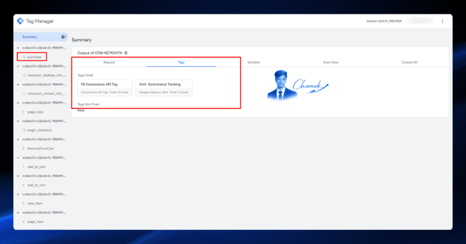Collapse the collect request above begin_checkout
This screenshot has height=244, width=466.
(x=18, y=121)
